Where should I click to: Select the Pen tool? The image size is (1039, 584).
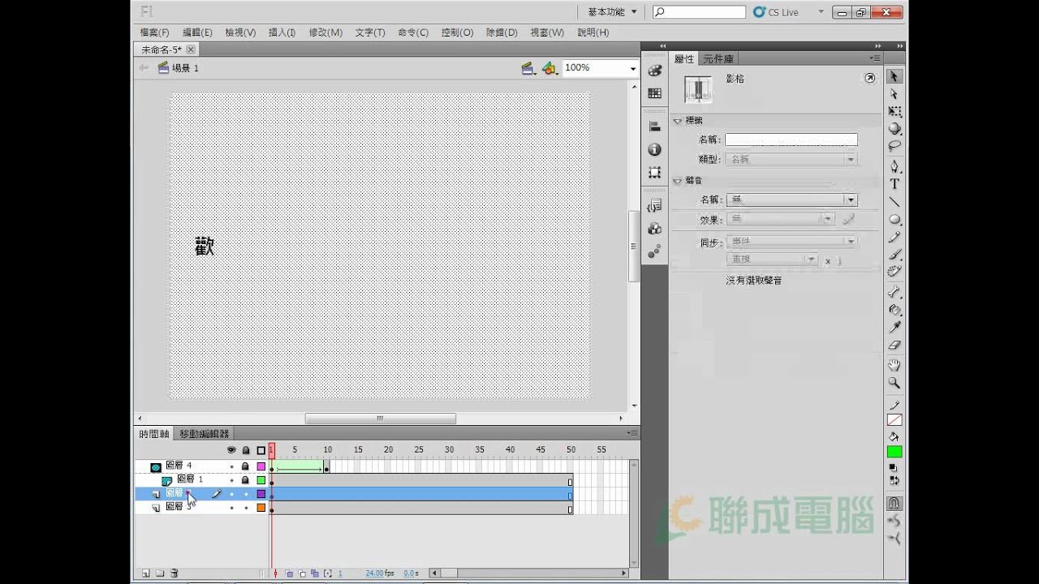pos(894,166)
